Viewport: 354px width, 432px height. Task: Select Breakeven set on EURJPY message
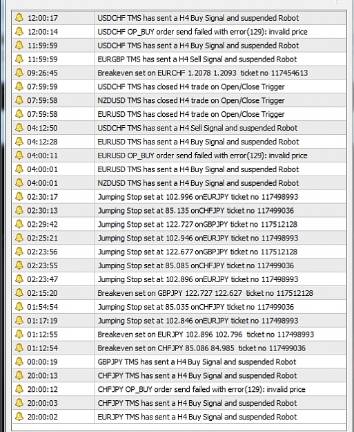click(x=206, y=335)
